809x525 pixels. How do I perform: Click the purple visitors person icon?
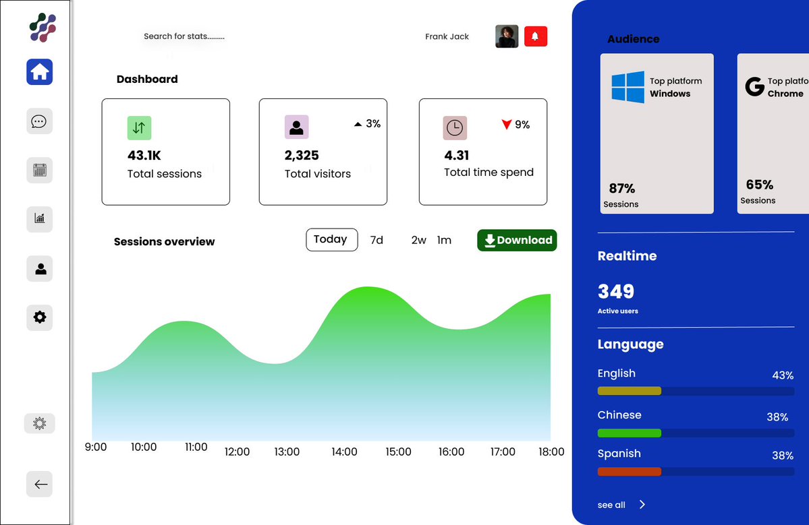pos(297,127)
